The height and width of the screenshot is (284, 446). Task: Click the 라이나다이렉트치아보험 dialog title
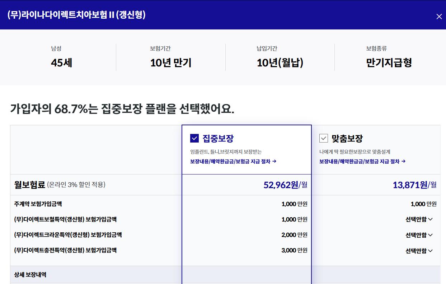click(x=76, y=15)
